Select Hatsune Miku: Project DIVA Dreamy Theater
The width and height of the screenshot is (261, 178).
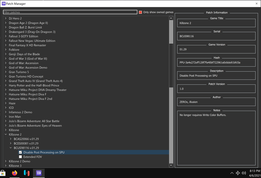(38, 90)
